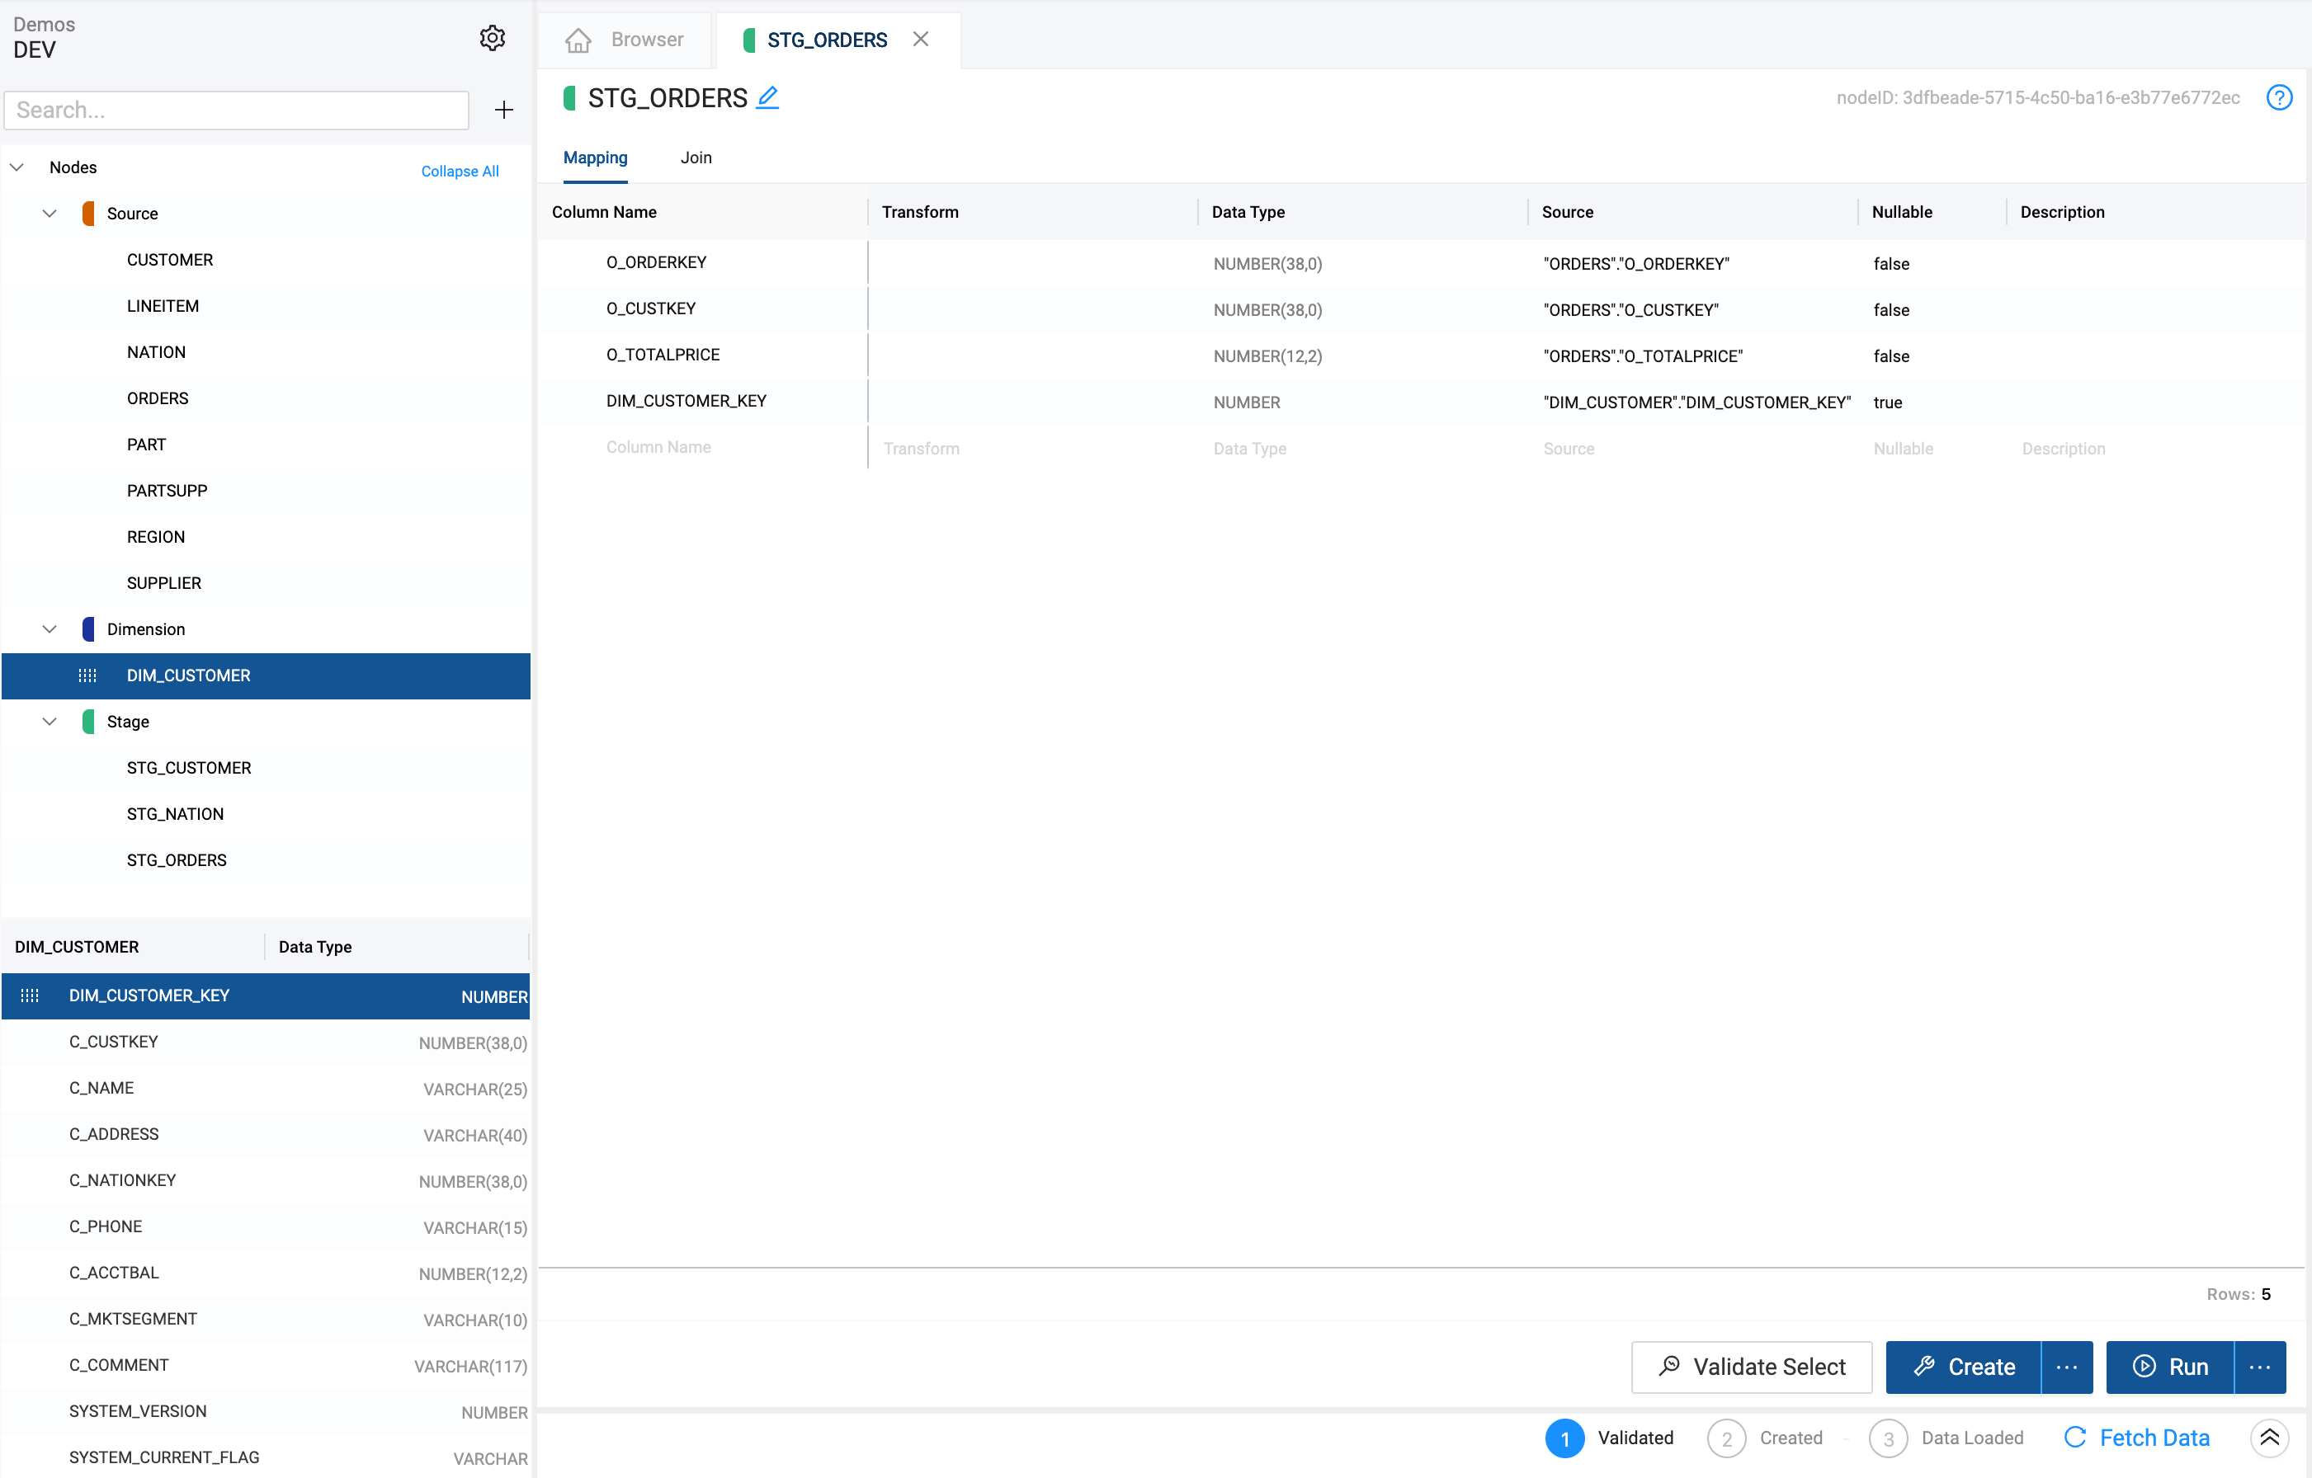Select the LINEITEM source node
The image size is (2312, 1478).
tap(163, 306)
